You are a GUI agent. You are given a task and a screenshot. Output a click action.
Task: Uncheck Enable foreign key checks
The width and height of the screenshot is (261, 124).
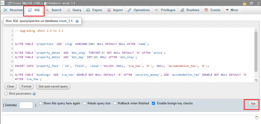153,103
